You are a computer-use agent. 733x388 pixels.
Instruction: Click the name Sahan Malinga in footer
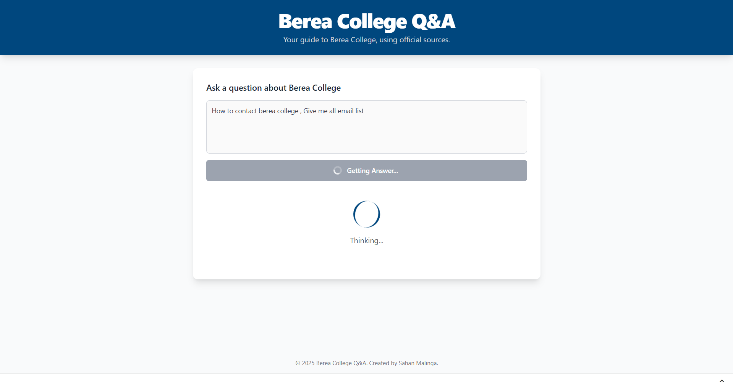pyautogui.click(x=417, y=363)
